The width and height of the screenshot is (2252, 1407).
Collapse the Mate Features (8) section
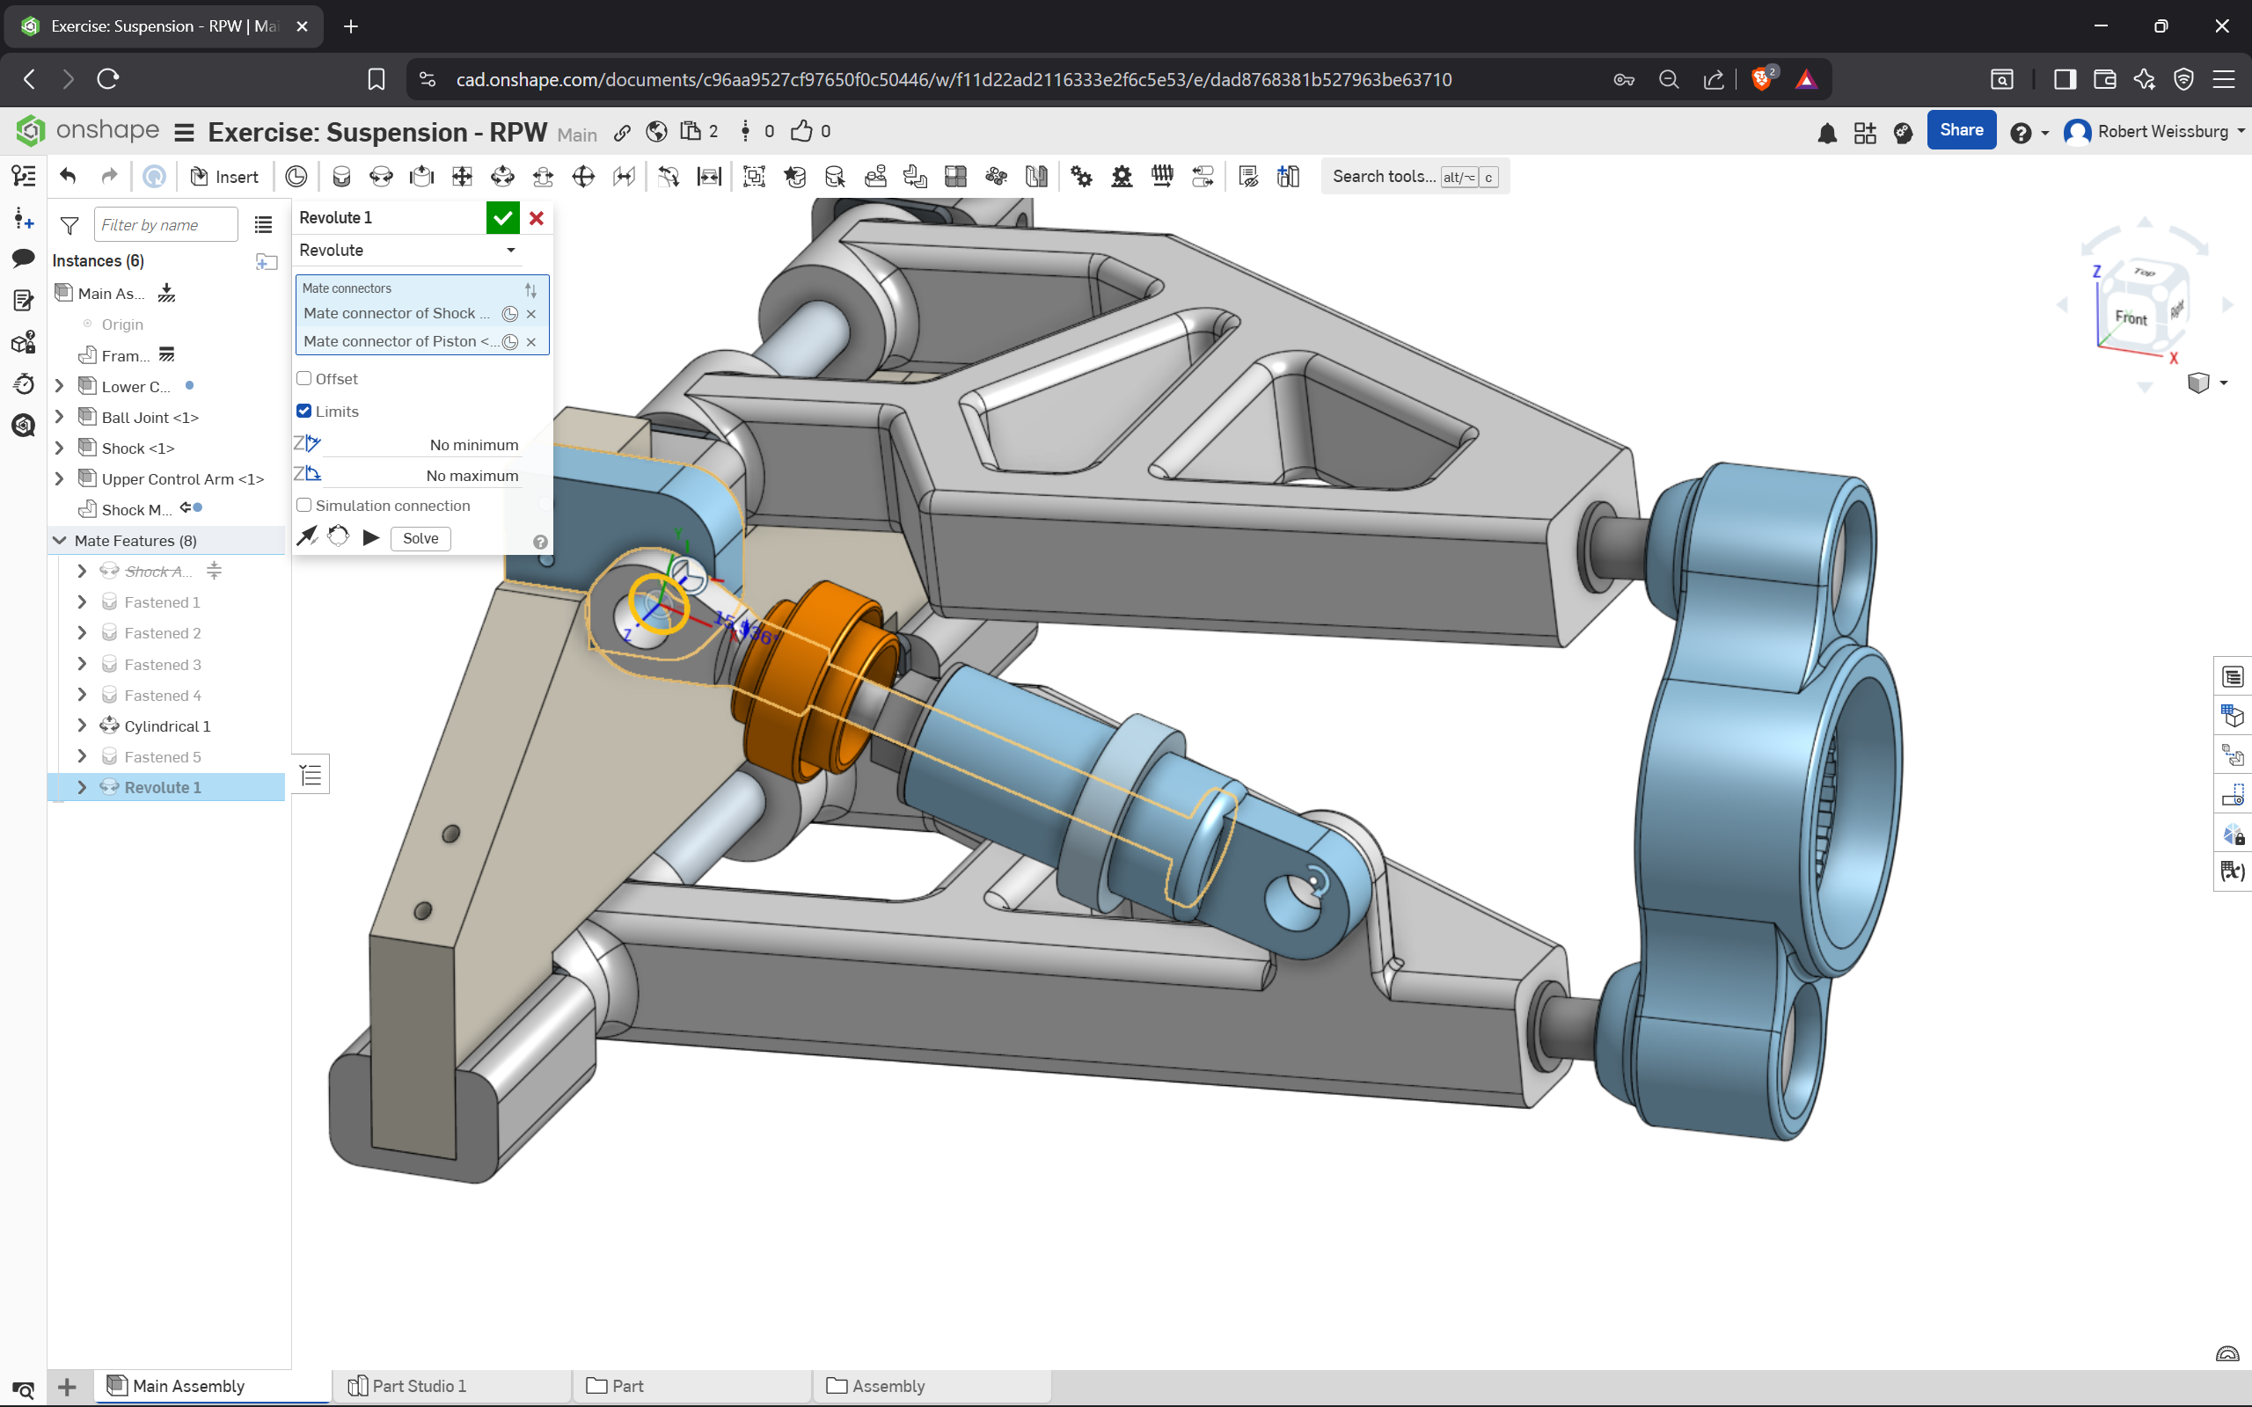(x=60, y=541)
